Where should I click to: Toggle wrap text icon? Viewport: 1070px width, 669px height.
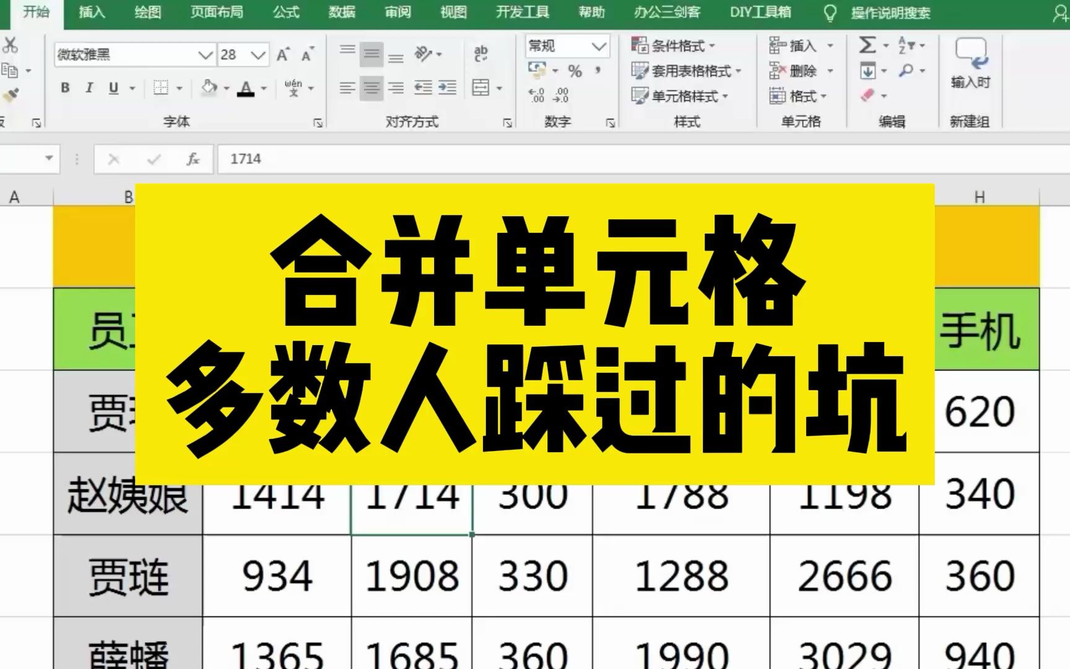(x=481, y=54)
